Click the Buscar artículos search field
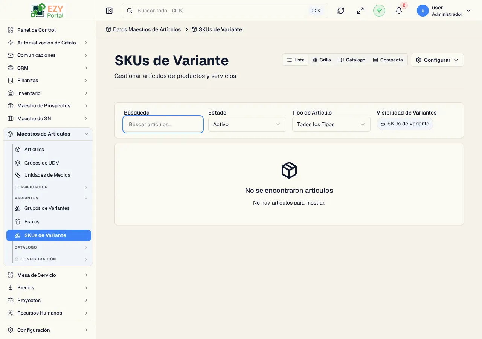Image resolution: width=482 pixels, height=339 pixels. pyautogui.click(x=163, y=124)
